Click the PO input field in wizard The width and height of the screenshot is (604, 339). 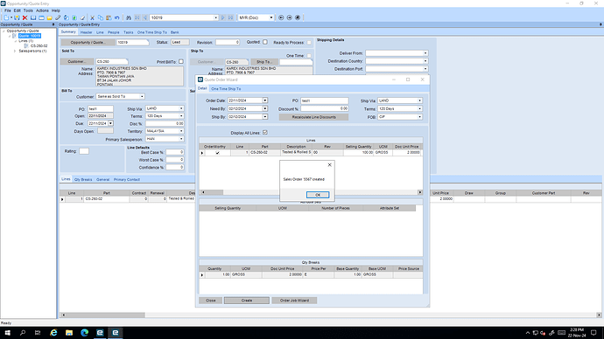click(x=325, y=100)
